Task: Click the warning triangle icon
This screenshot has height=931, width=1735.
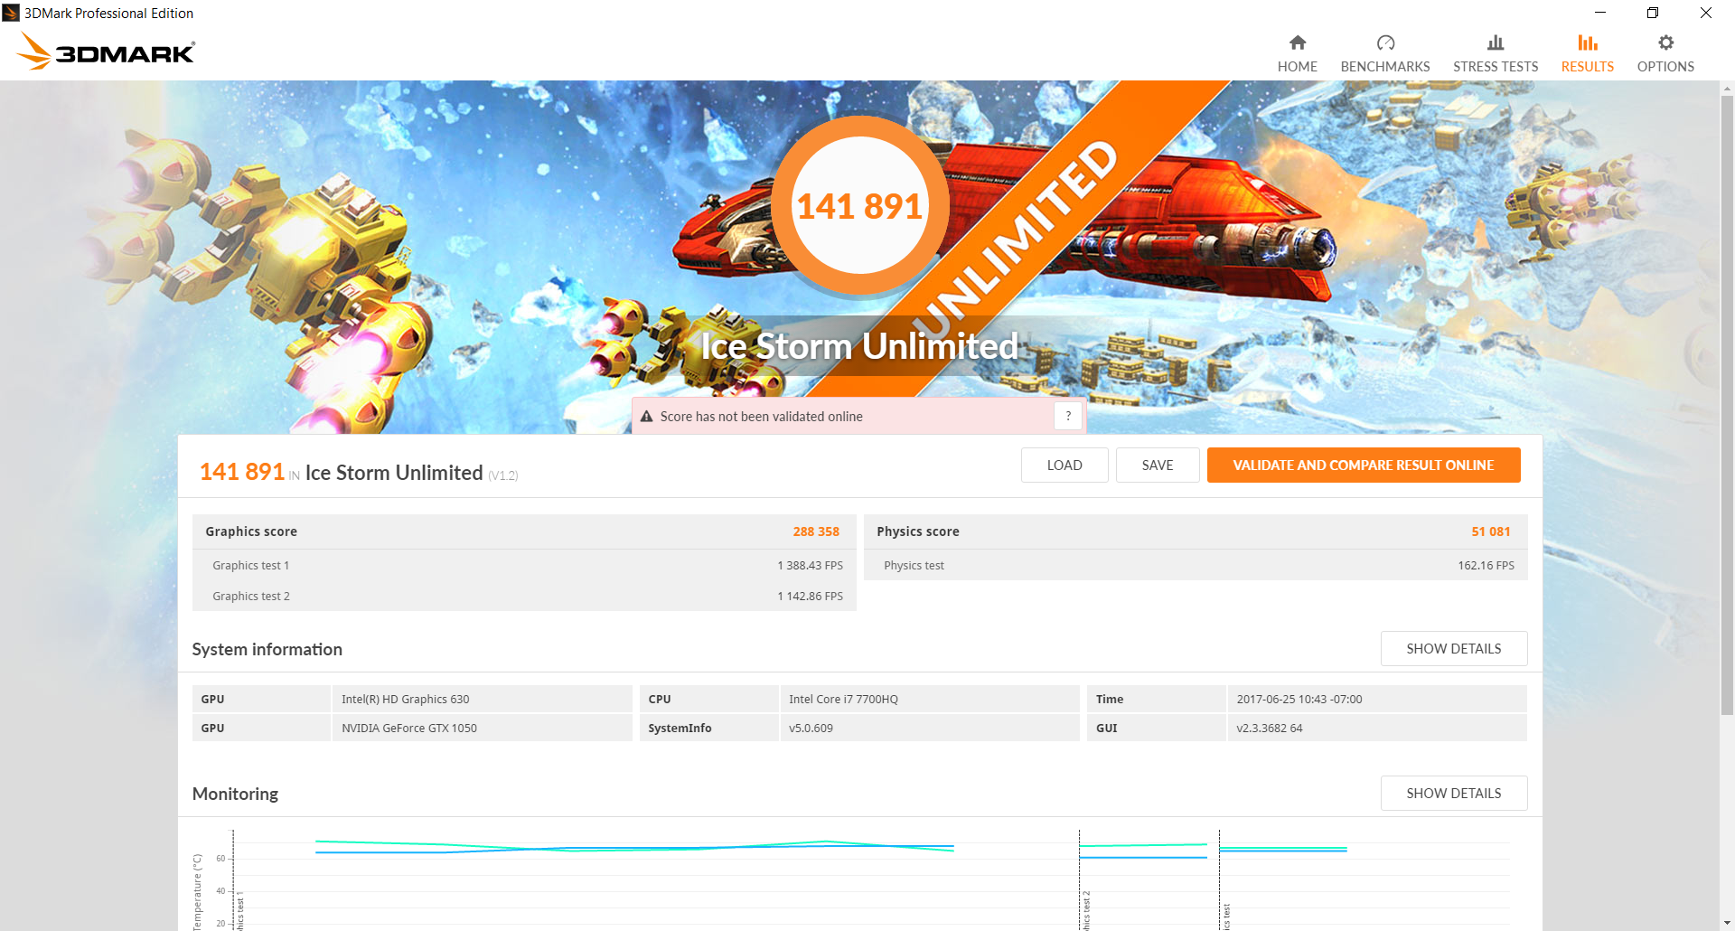Action: (646, 417)
